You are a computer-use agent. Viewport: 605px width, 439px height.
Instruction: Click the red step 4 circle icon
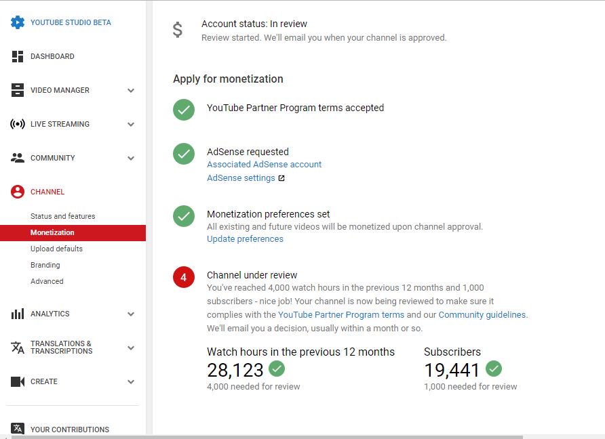(184, 277)
